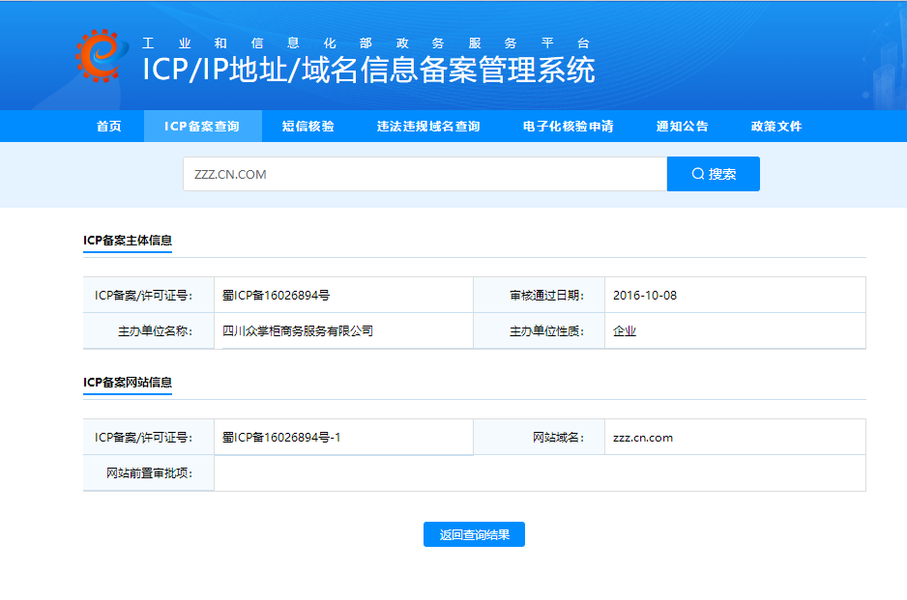
Task: Click the magnifier icon in search button
Action: [x=698, y=173]
